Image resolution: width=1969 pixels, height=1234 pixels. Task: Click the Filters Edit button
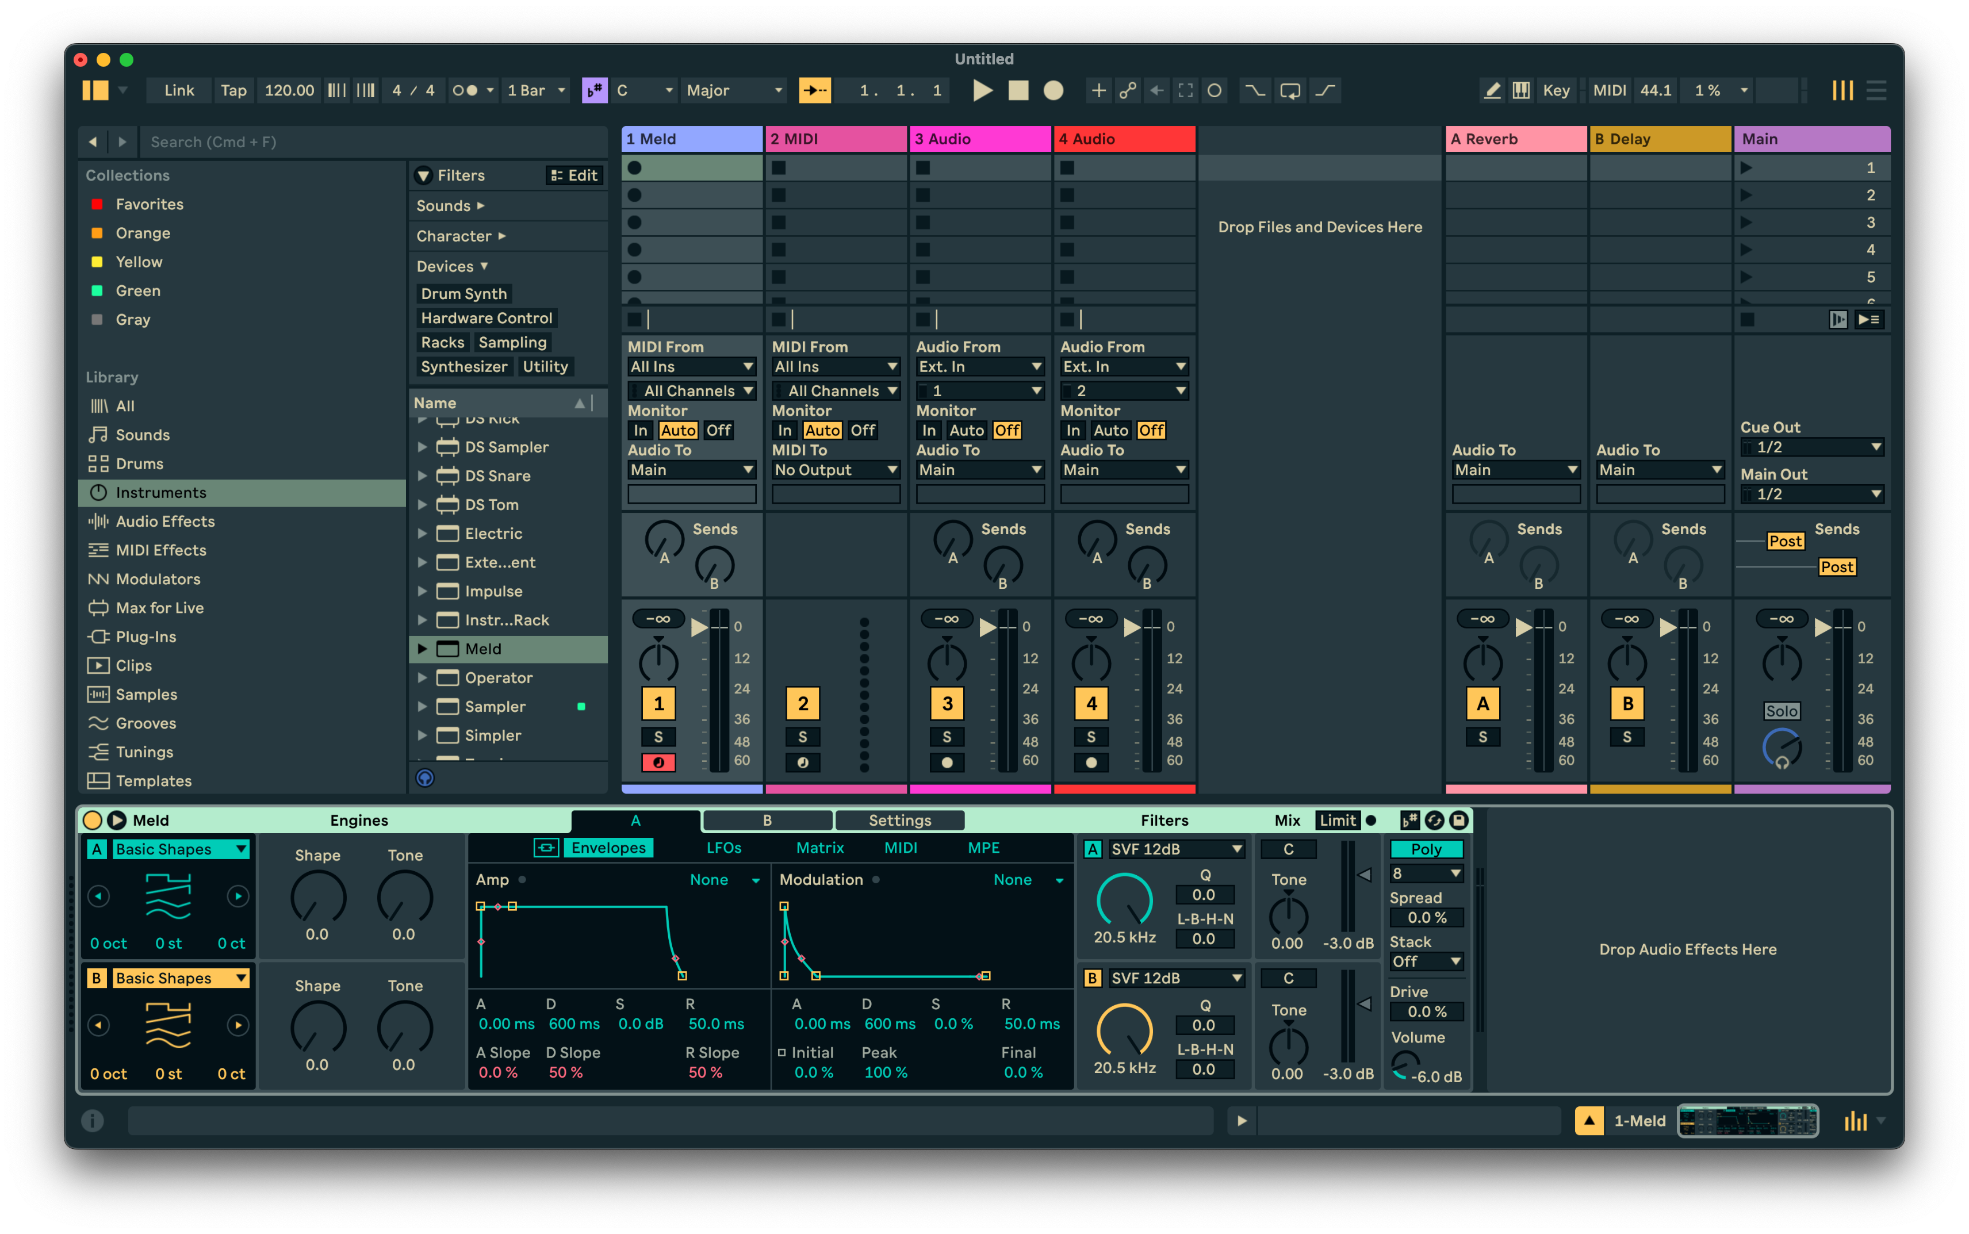tap(574, 175)
